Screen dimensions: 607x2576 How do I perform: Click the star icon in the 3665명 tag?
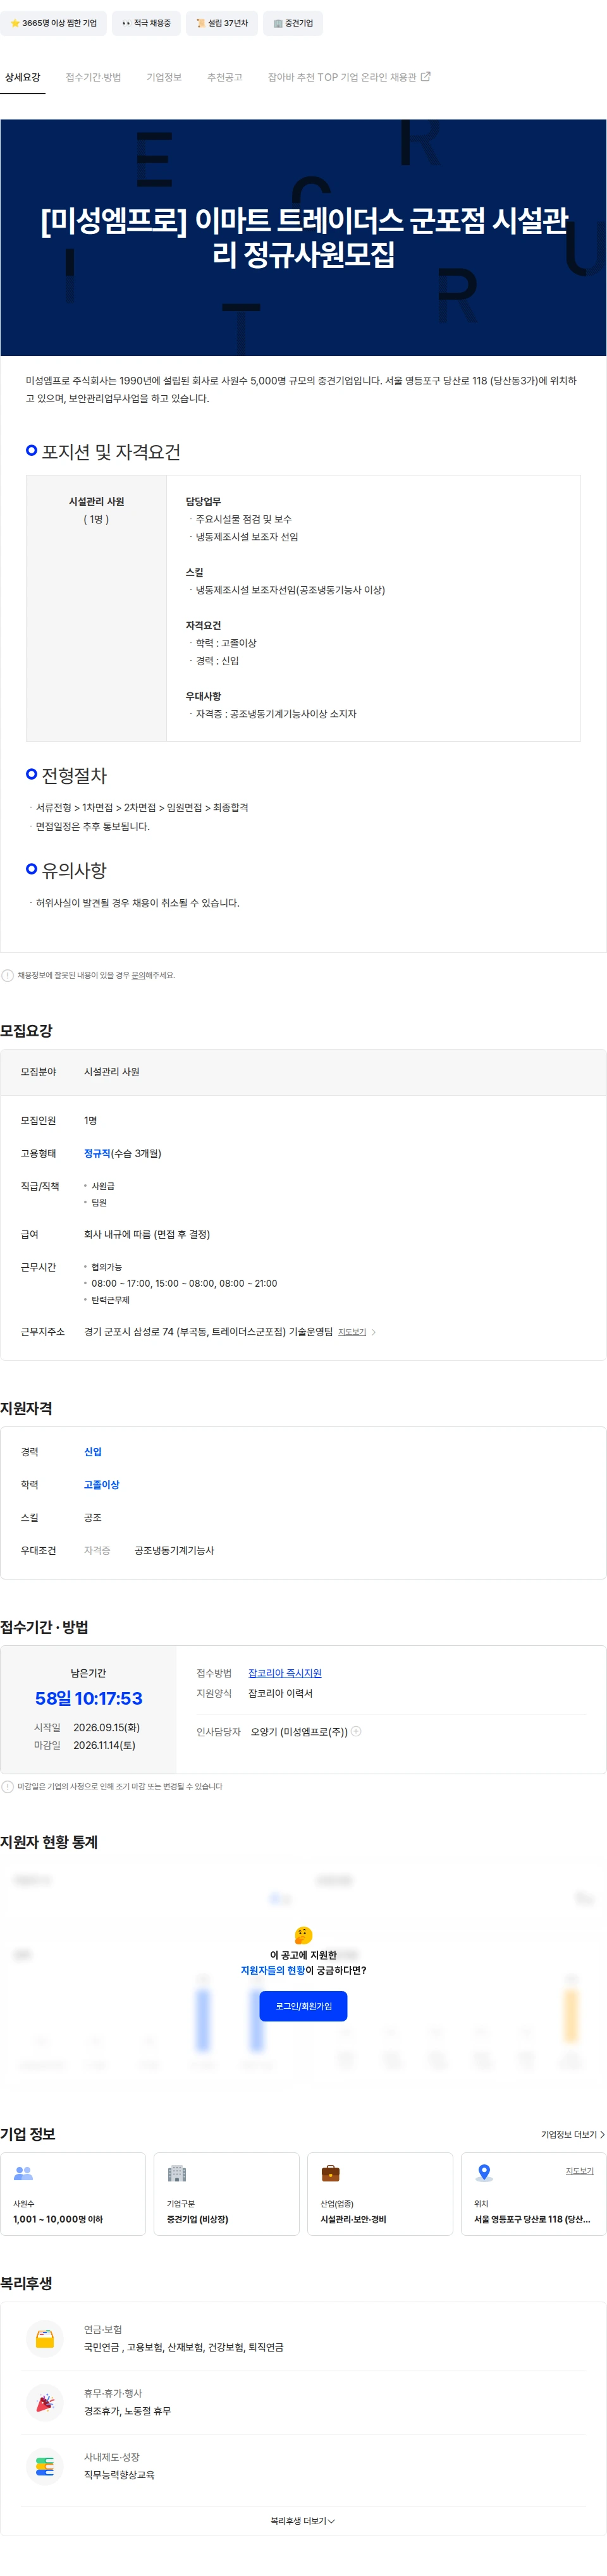15,23
